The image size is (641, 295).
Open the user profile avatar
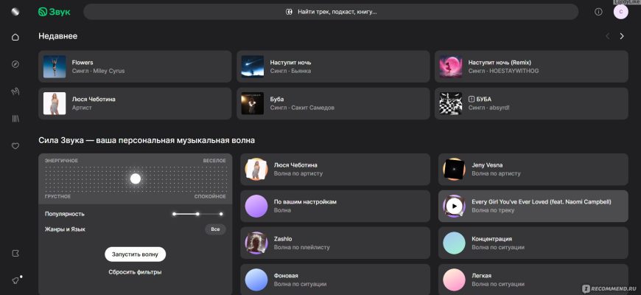tap(620, 12)
